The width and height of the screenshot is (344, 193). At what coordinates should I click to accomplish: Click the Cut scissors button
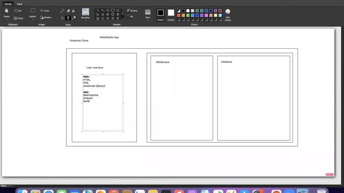[18, 11]
